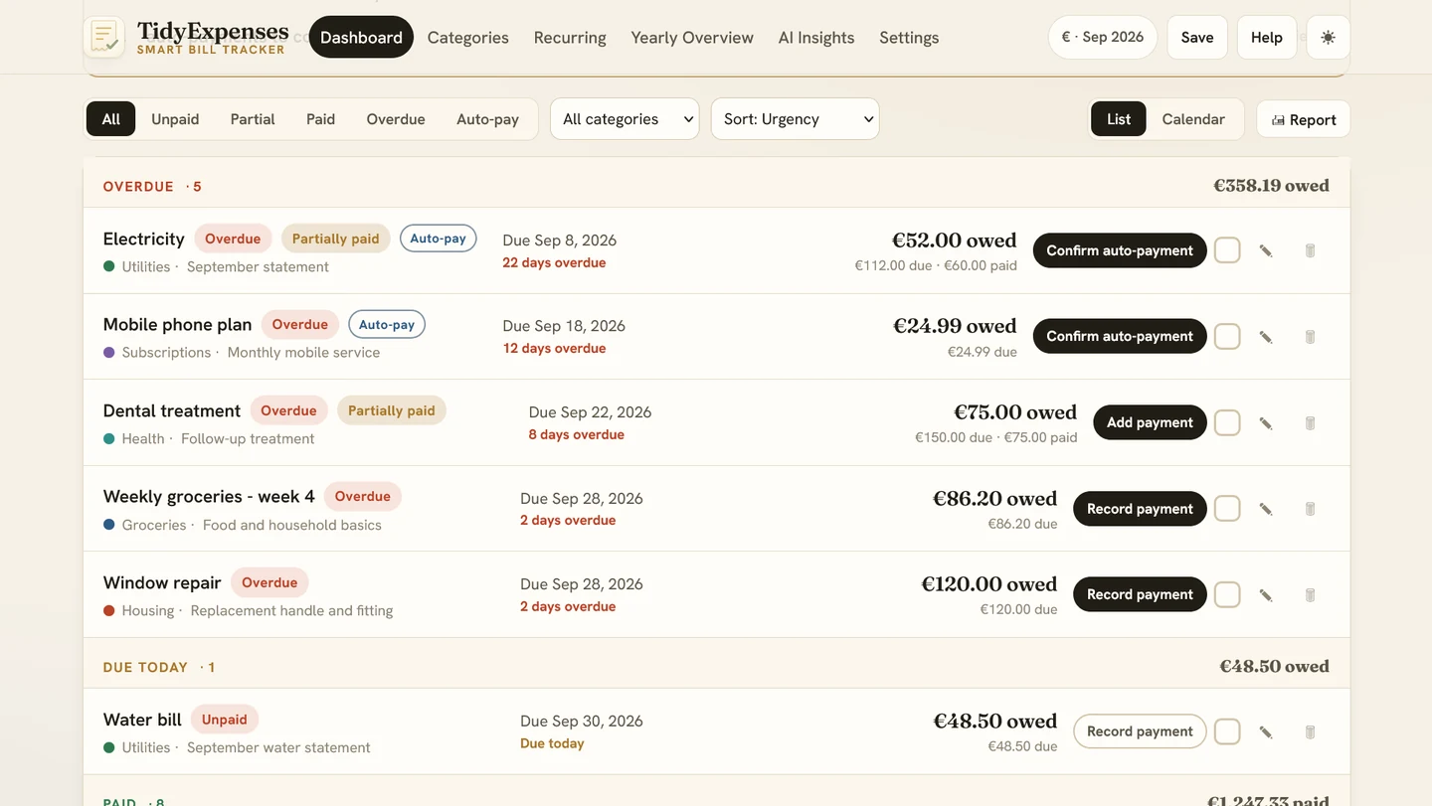Edit the Weekly groceries week 4 bill

[x=1266, y=509]
